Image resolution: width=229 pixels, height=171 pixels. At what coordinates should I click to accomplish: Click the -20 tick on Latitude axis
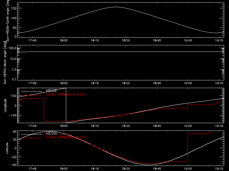click(x=13, y=157)
